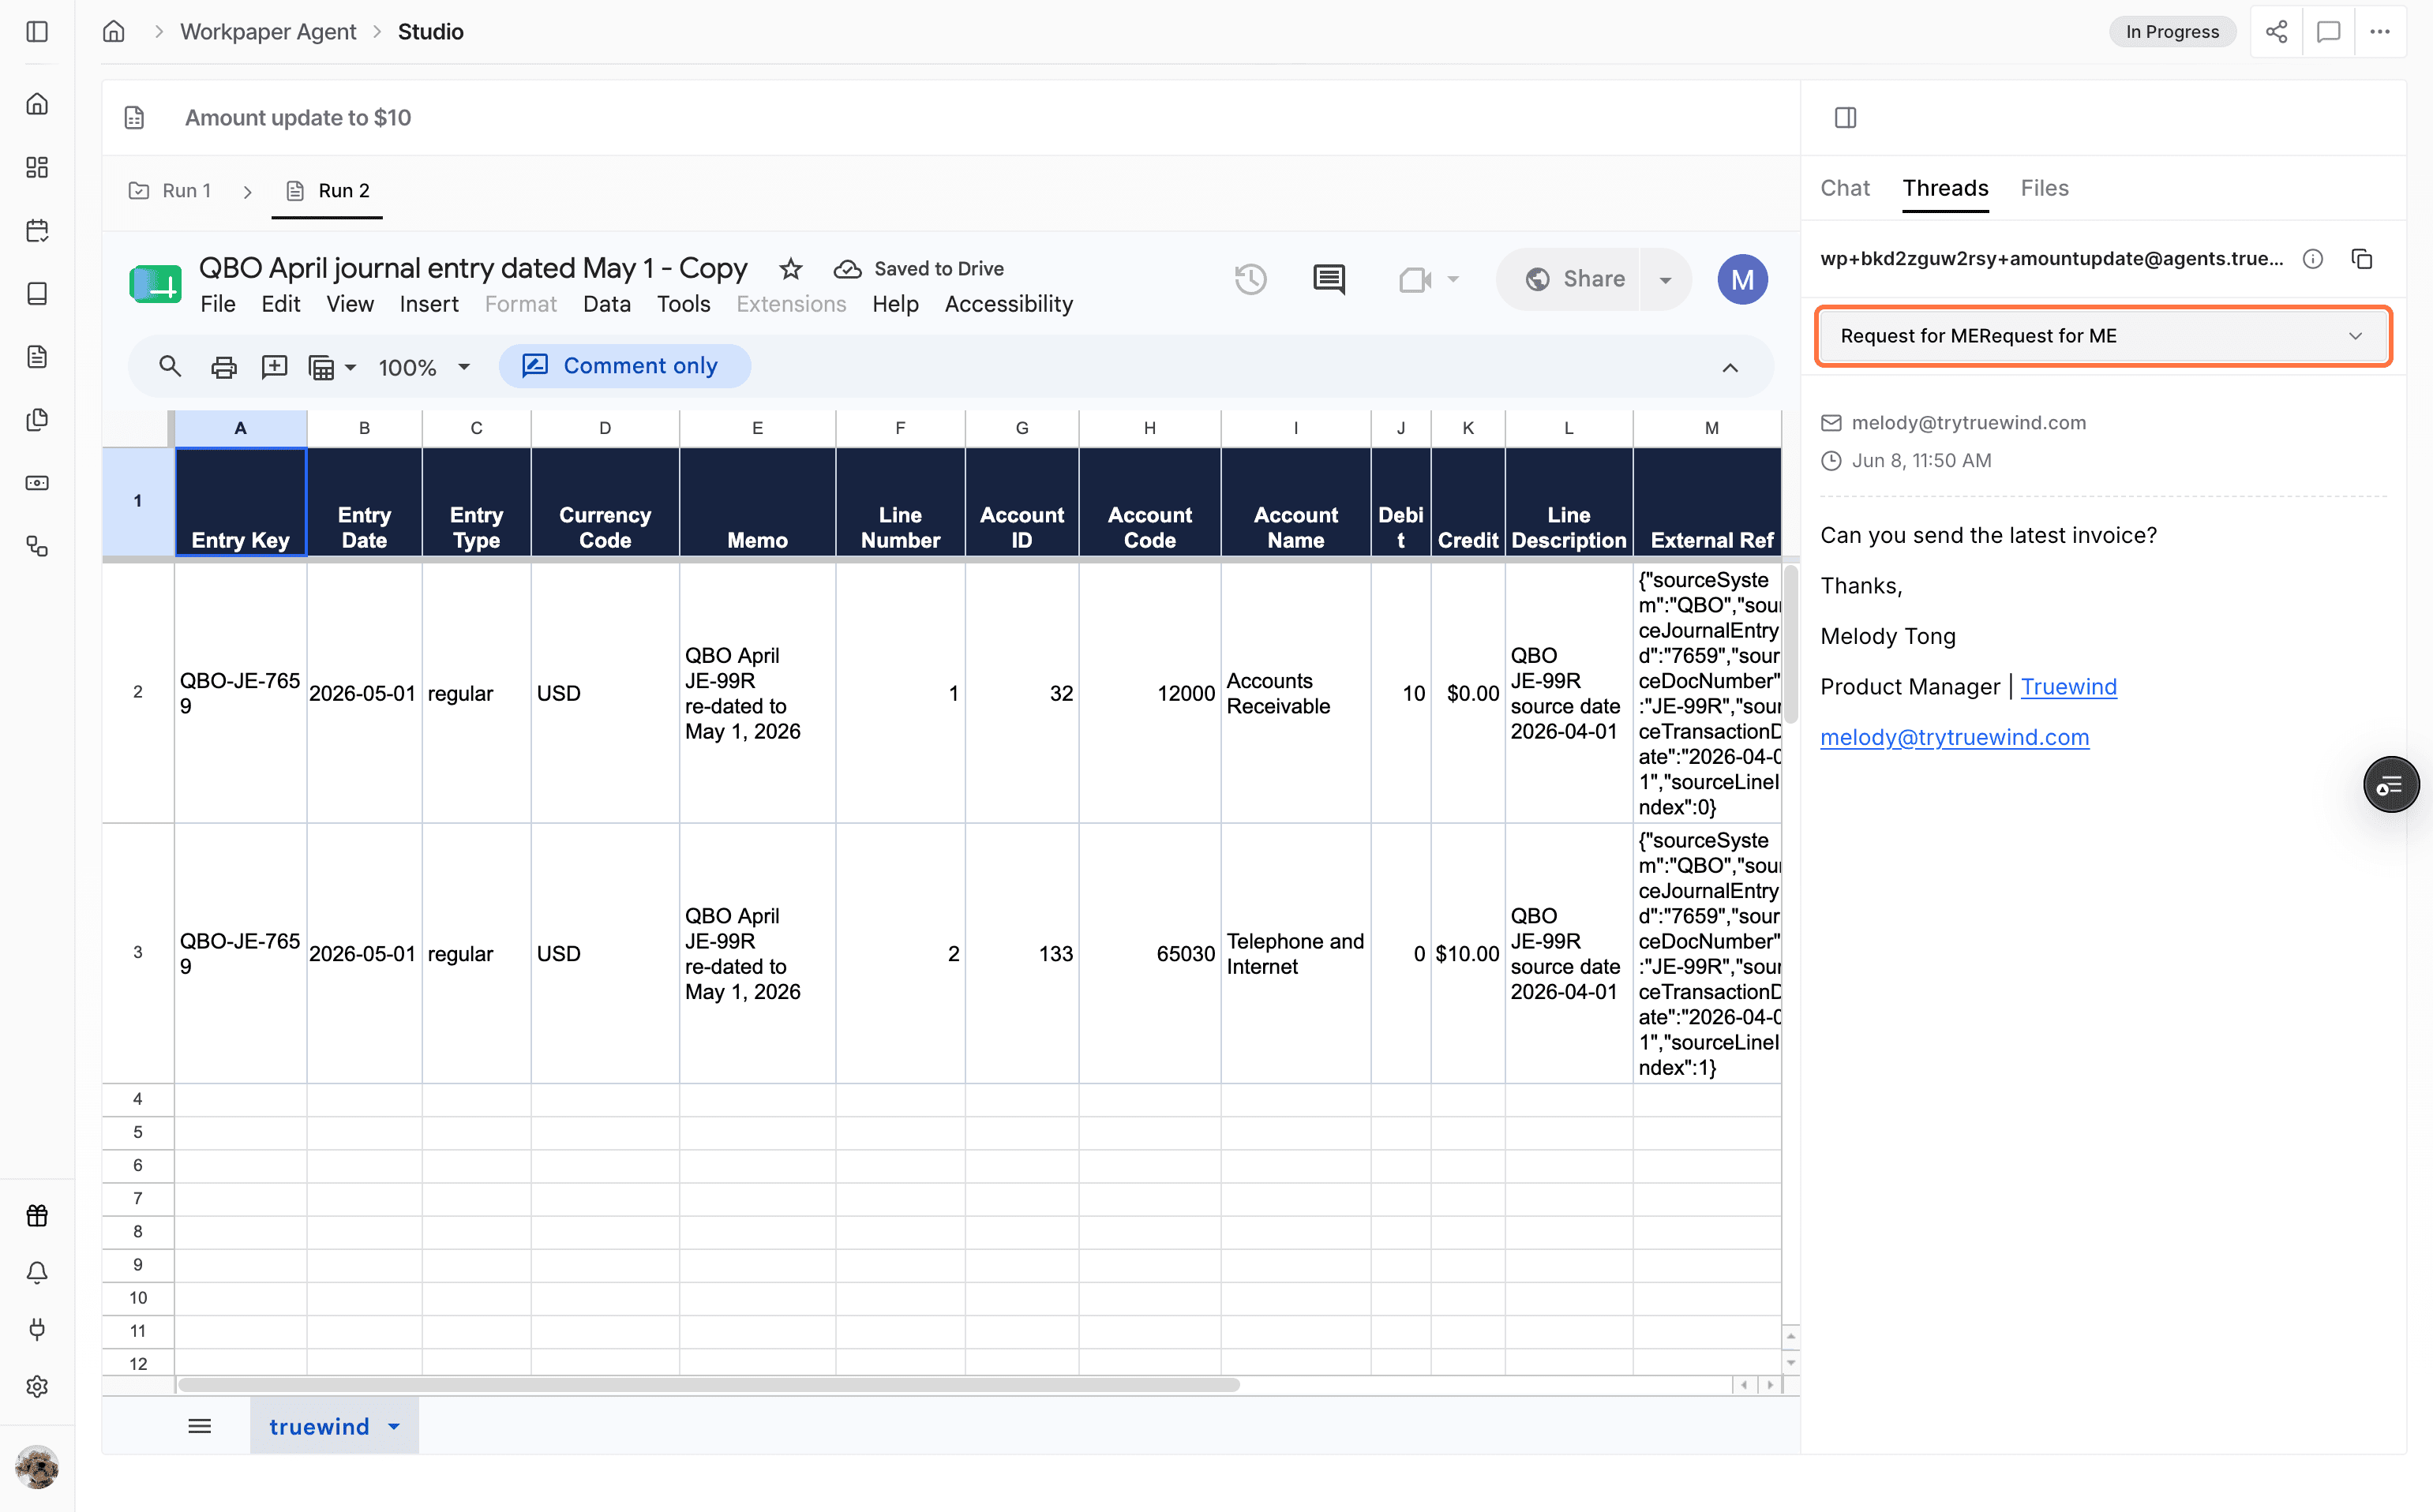2433x1512 pixels.
Task: Show all comments icon in Sheets
Action: (x=1329, y=279)
